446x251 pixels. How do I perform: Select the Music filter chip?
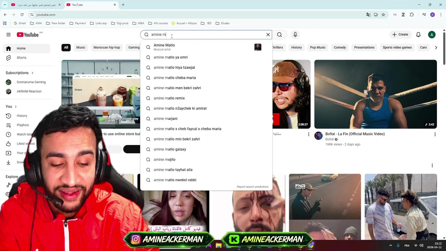coord(80,47)
